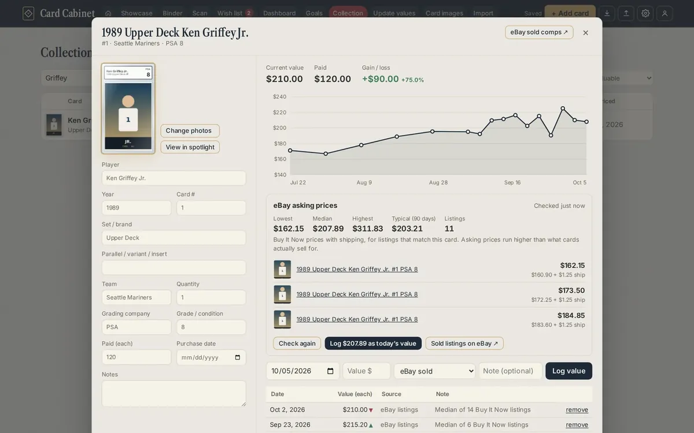Click the Griffey row thumbnail in collection list
This screenshot has width=694, height=433.
tap(54, 125)
